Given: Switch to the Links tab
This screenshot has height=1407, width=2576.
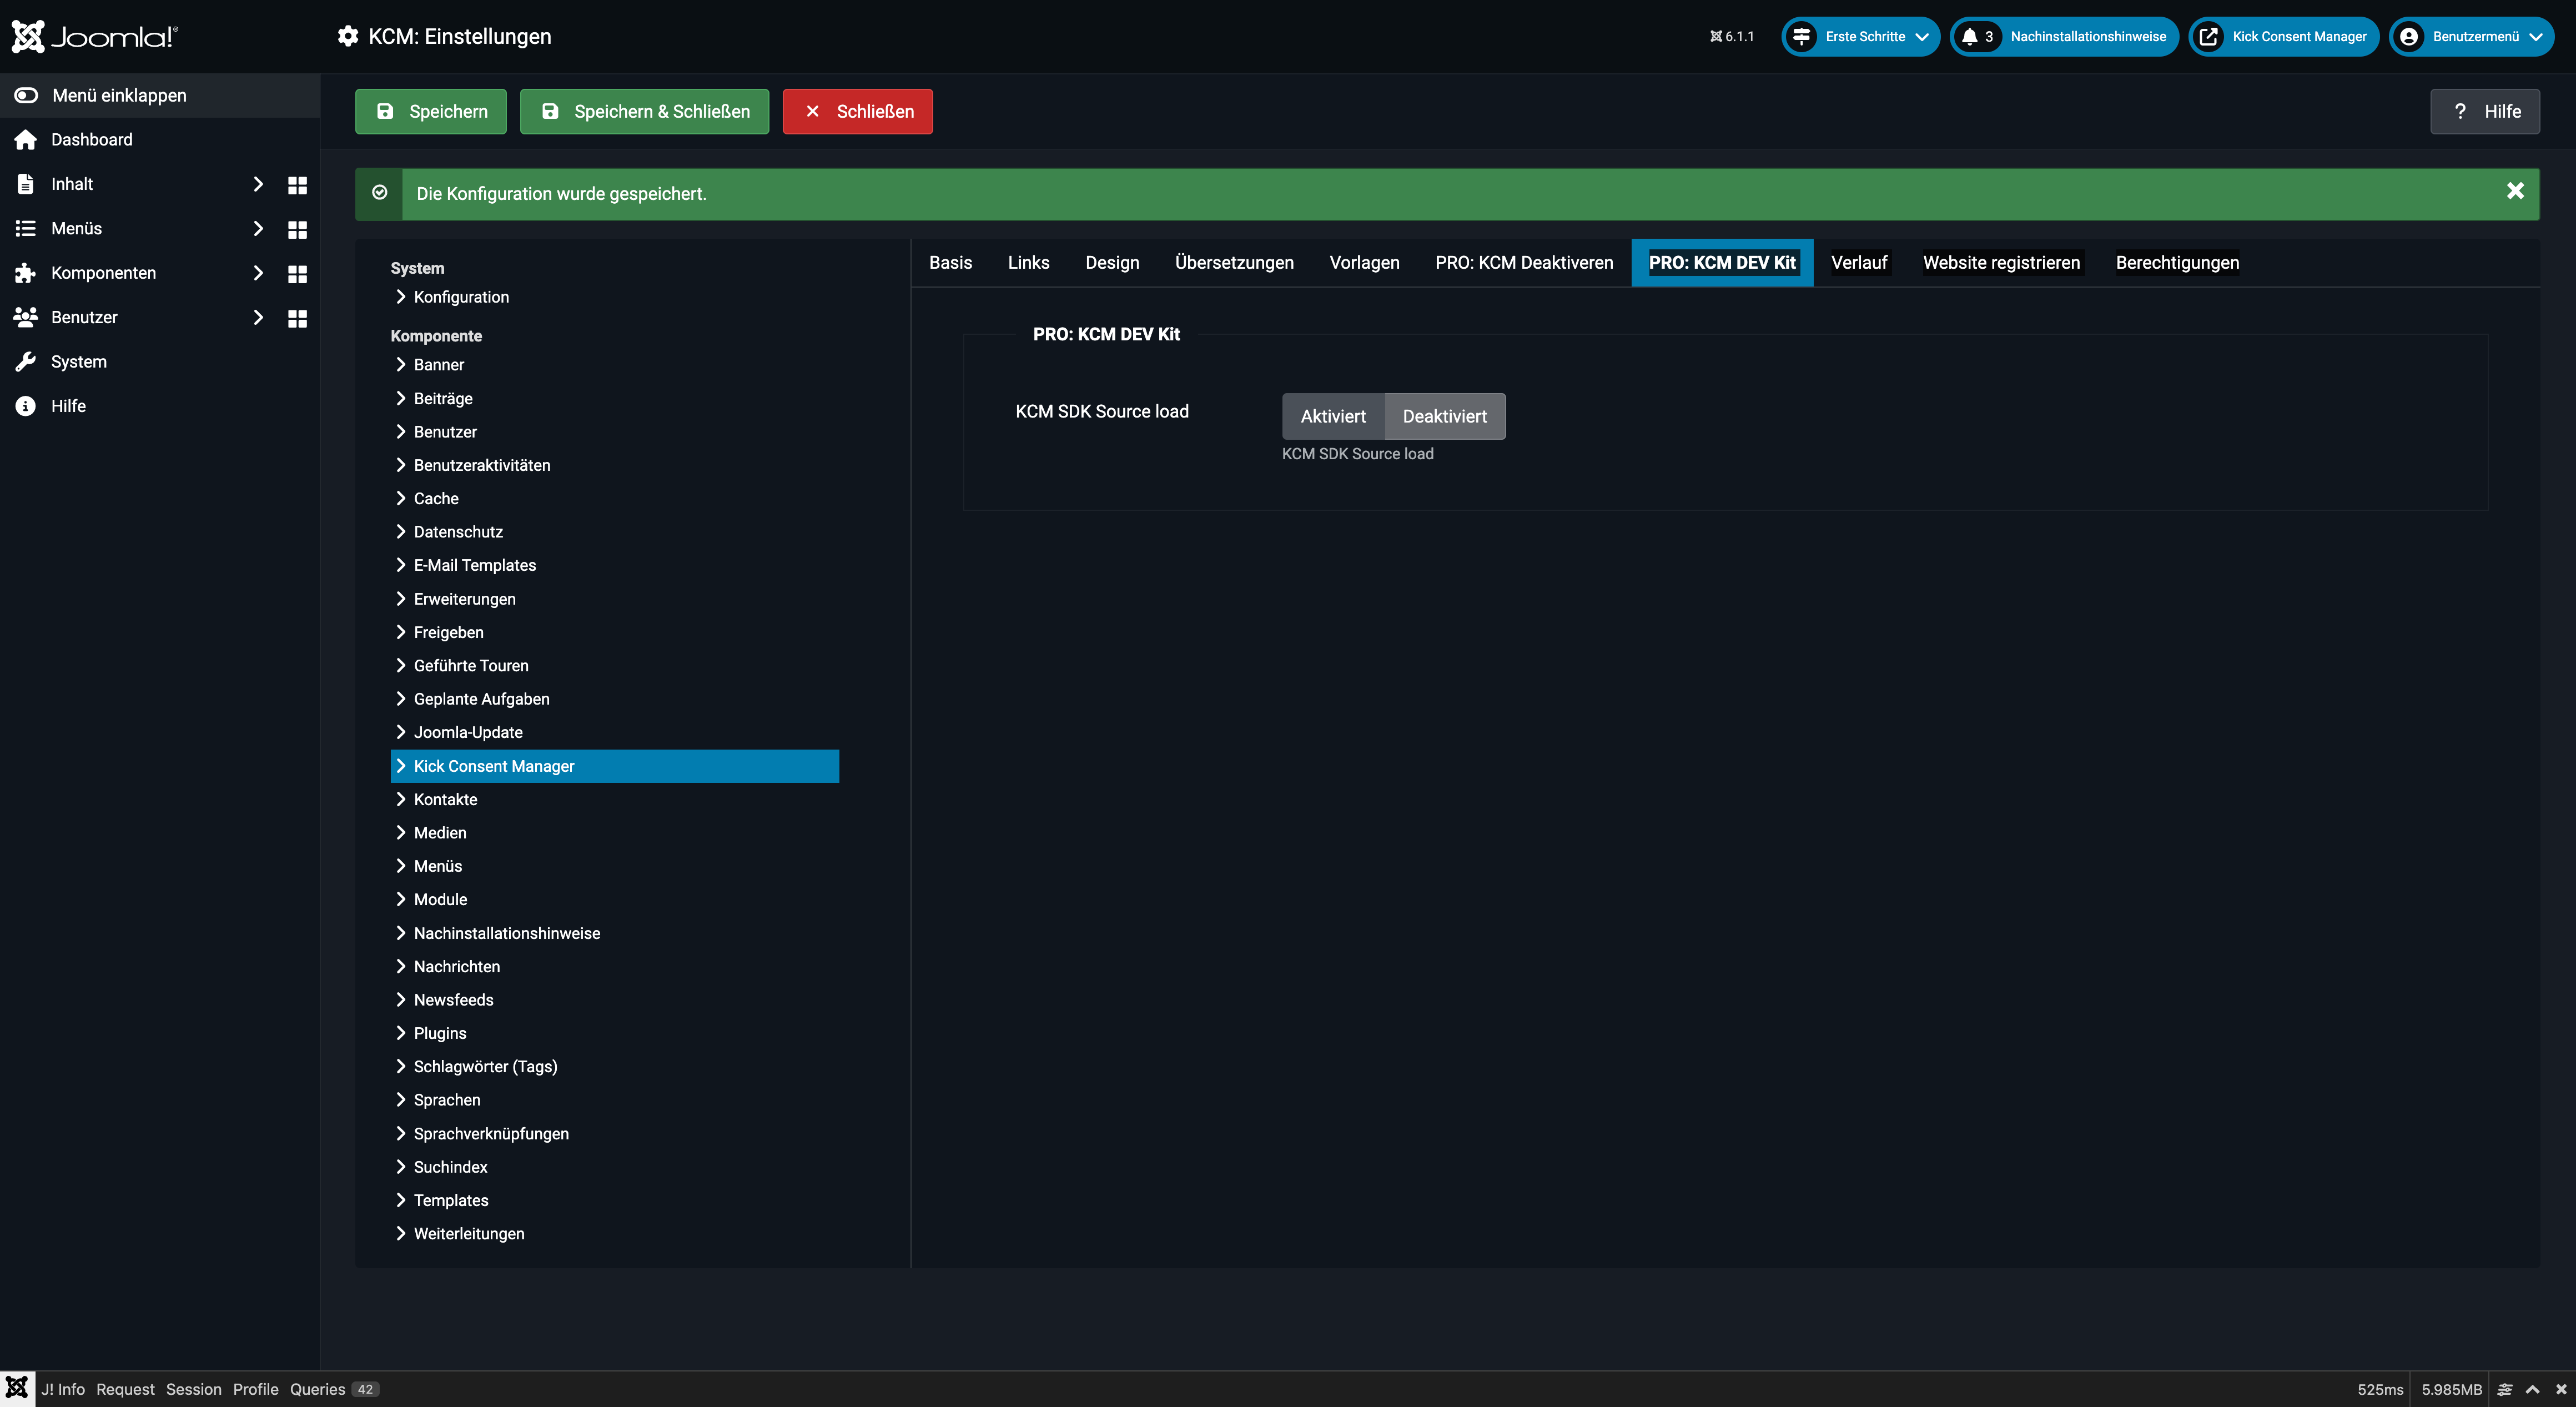Looking at the screenshot, I should point(1028,263).
